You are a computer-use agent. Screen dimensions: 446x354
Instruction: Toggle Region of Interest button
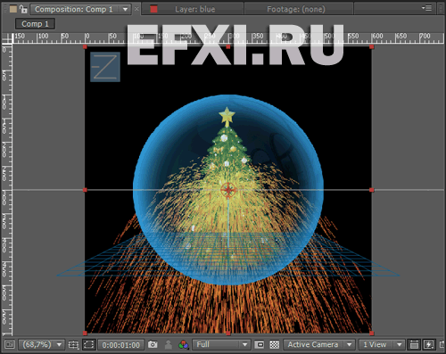260,344
